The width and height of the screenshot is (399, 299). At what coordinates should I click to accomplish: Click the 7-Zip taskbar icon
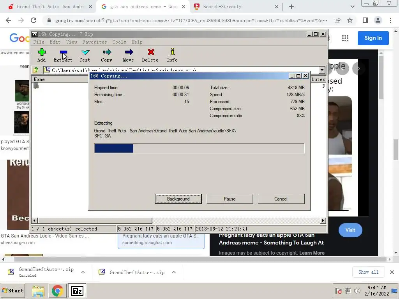coord(77,291)
